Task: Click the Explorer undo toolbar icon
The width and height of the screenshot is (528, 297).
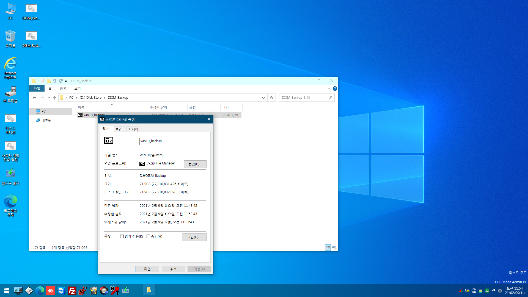Action: pyautogui.click(x=54, y=81)
